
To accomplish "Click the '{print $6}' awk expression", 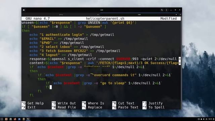I will click(x=122, y=23).
